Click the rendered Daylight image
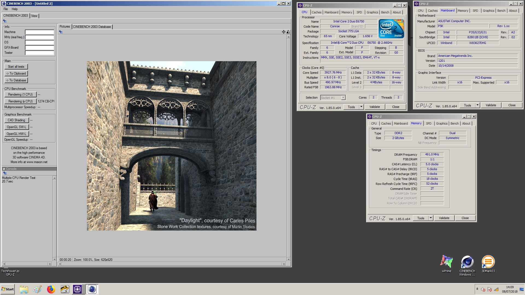 tap(172, 146)
